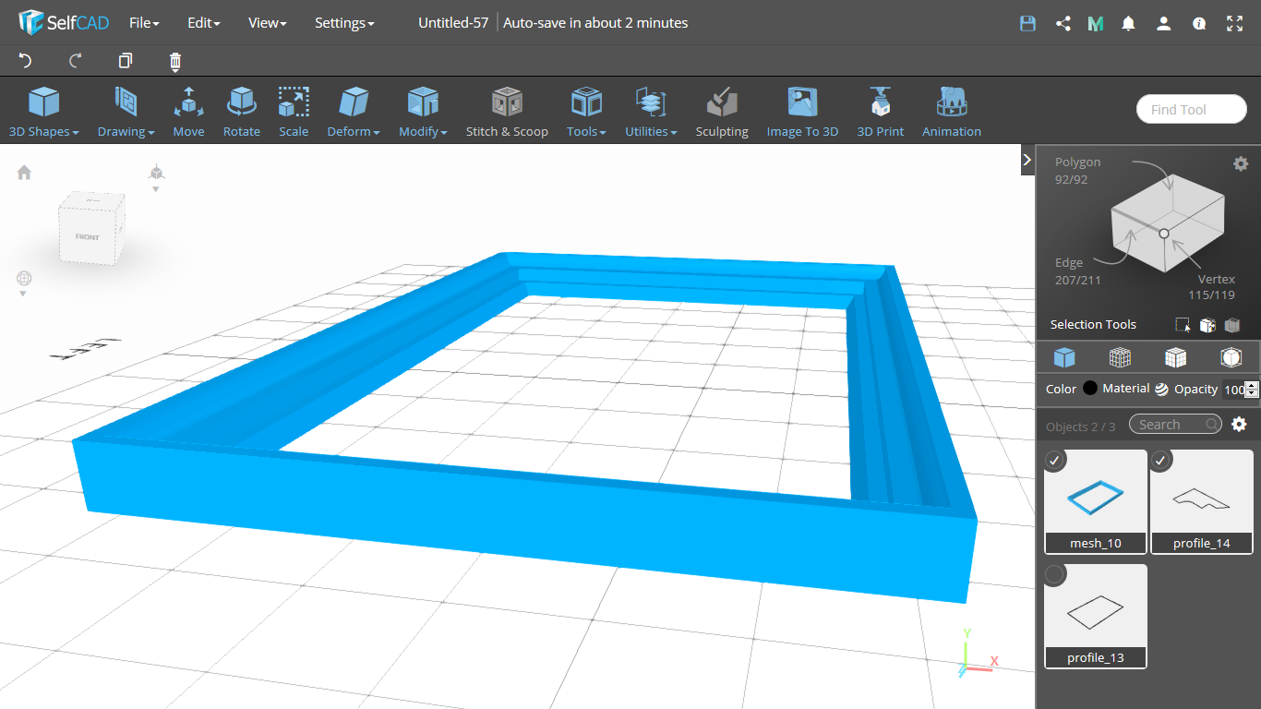
Task: Switch to solid plus wireframe mode
Action: (x=1175, y=357)
